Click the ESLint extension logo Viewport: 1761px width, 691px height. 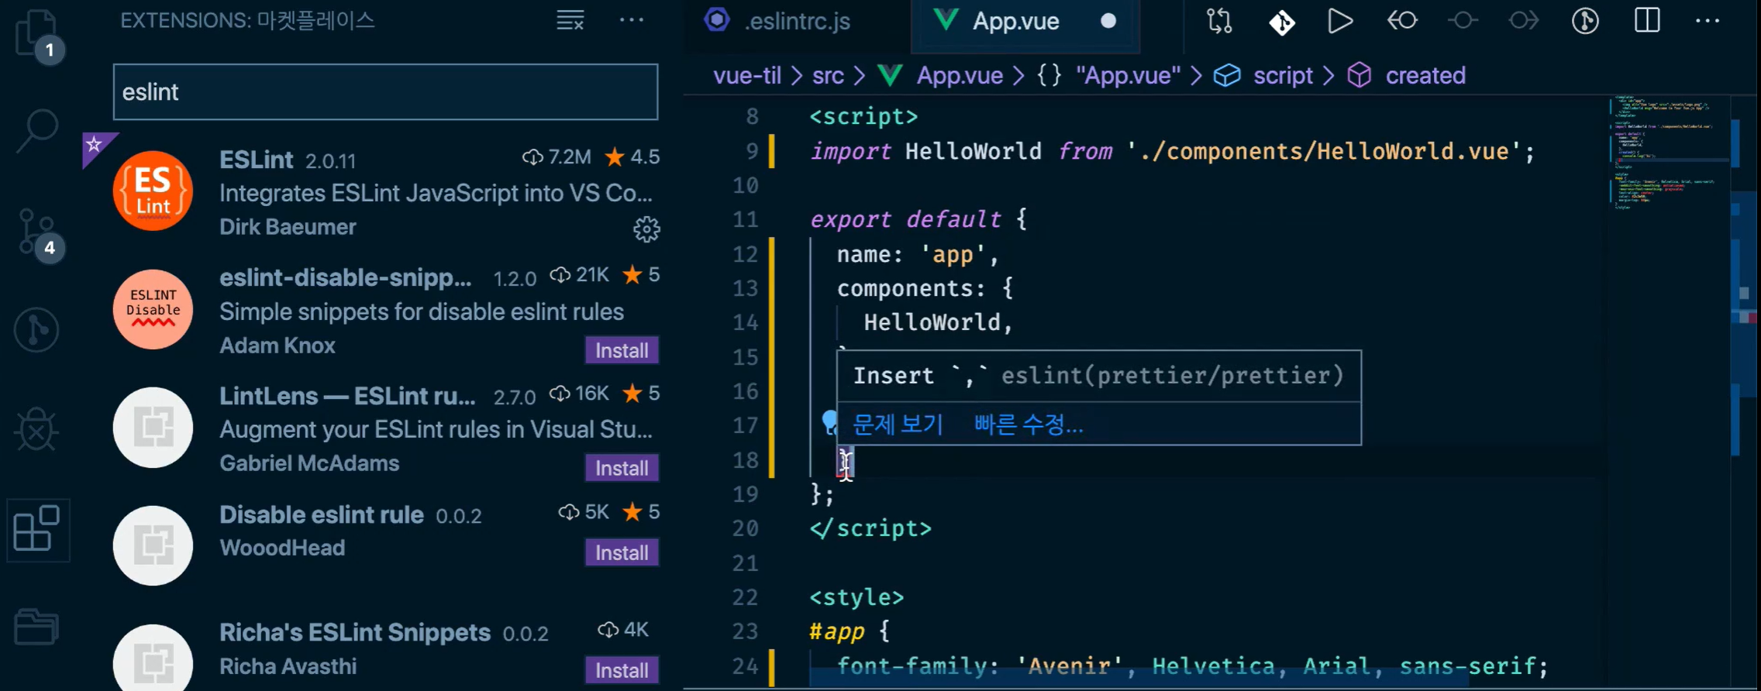coord(153,191)
